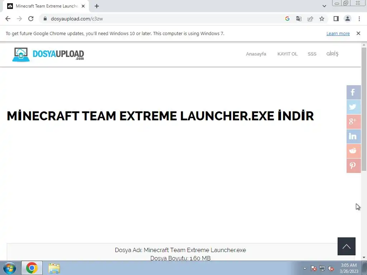This screenshot has width=367, height=275.
Task: Open a new tab
Action: pos(97,6)
